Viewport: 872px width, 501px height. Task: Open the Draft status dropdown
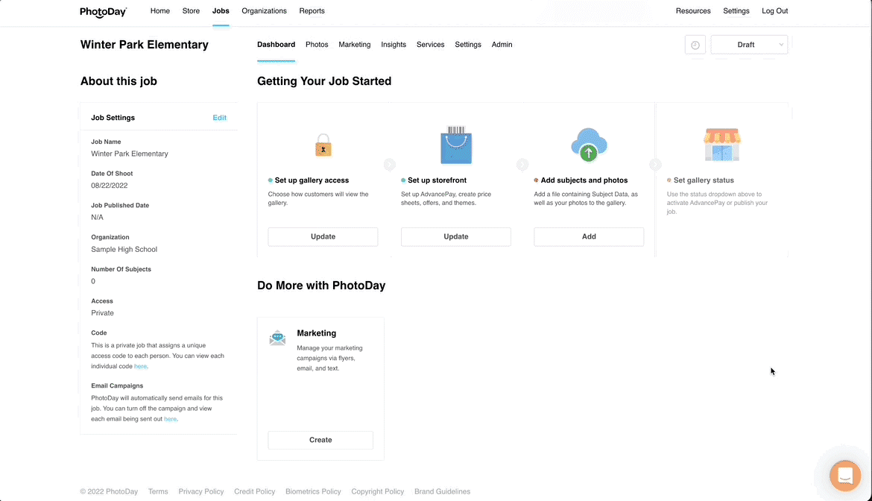pos(749,45)
